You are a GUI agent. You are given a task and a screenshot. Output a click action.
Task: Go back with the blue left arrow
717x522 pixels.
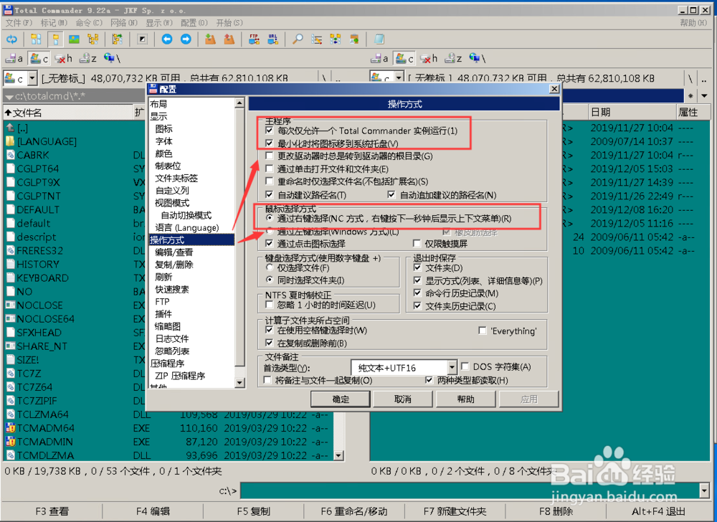167,39
